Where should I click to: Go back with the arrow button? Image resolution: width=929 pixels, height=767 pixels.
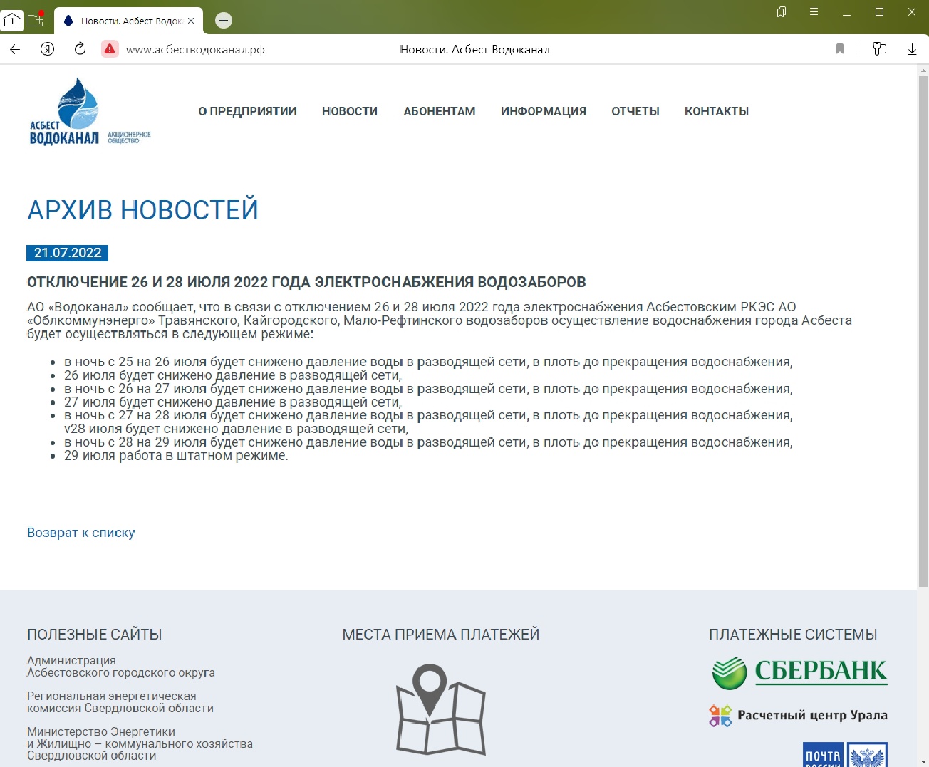pyautogui.click(x=15, y=49)
